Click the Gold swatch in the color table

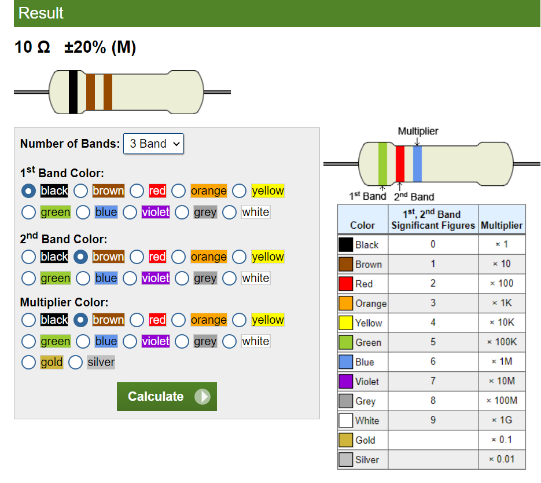(345, 440)
